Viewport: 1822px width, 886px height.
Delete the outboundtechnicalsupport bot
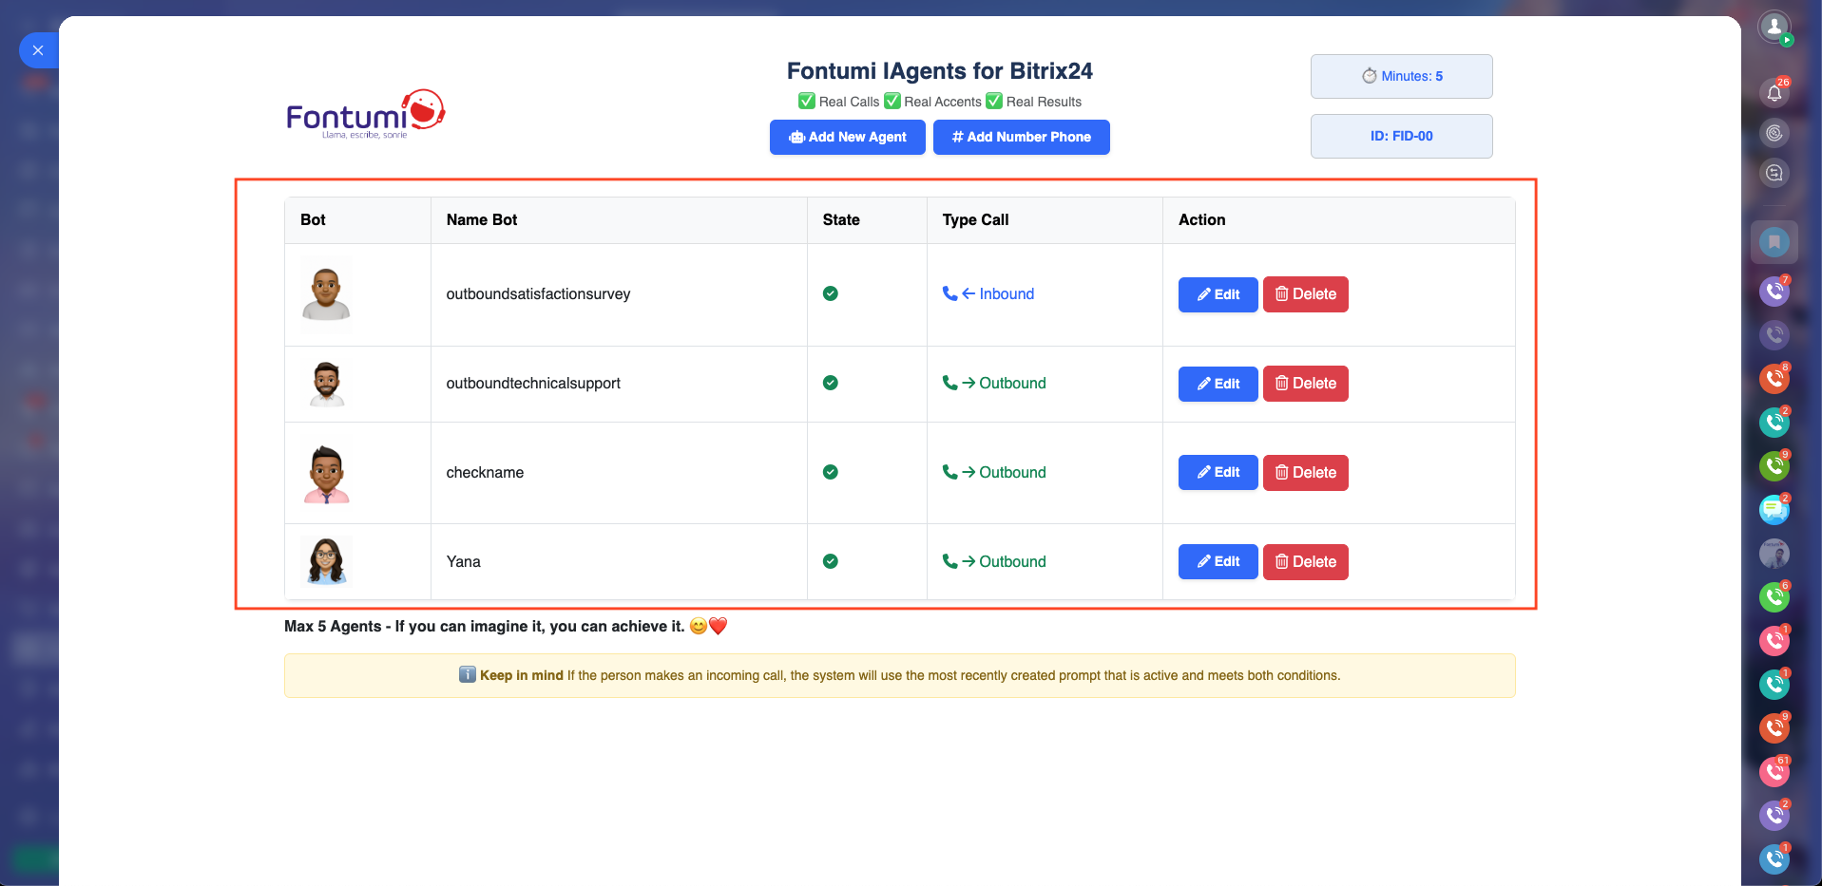coord(1305,384)
